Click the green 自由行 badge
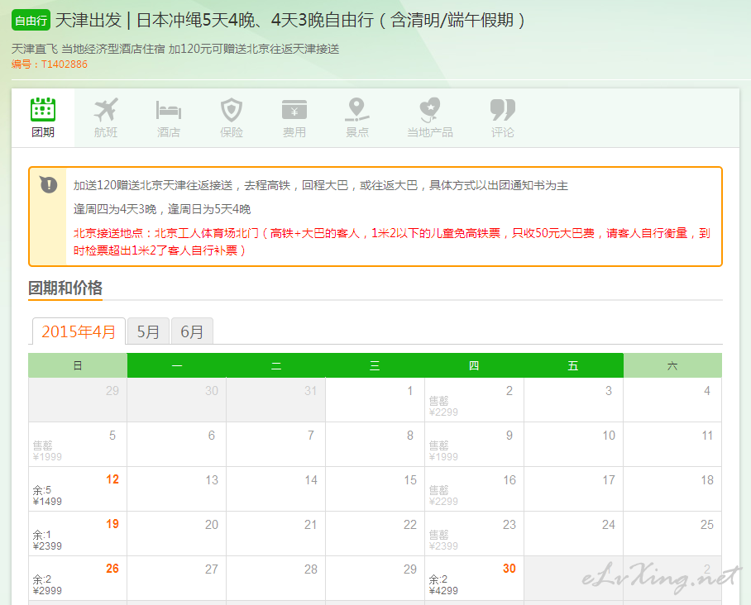The image size is (751, 605). (x=31, y=20)
